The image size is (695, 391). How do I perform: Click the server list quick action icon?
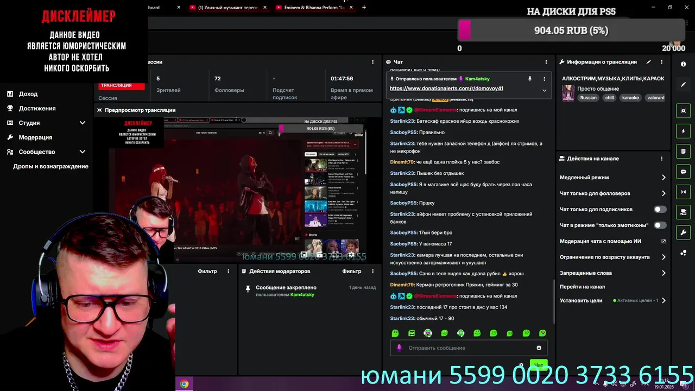click(683, 212)
